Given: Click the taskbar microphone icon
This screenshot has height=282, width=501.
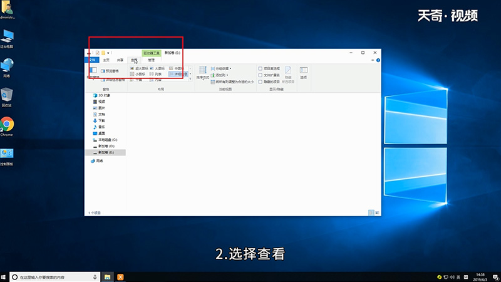Looking at the screenshot, I should click(95, 277).
